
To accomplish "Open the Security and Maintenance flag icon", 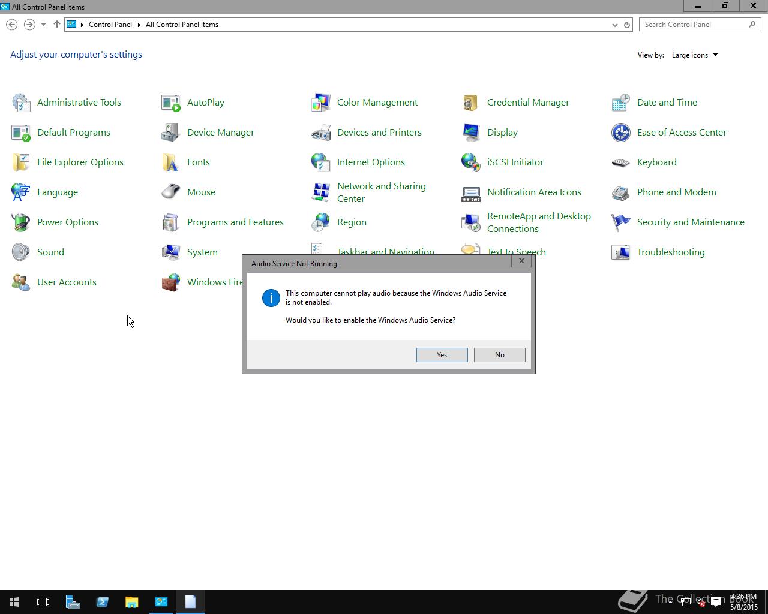I will click(x=621, y=222).
